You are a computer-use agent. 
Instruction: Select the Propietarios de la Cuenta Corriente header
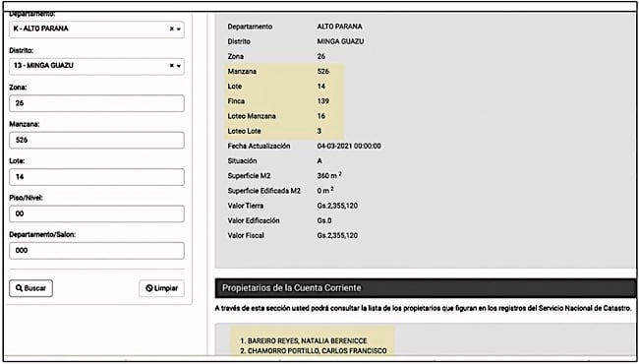[x=425, y=288]
